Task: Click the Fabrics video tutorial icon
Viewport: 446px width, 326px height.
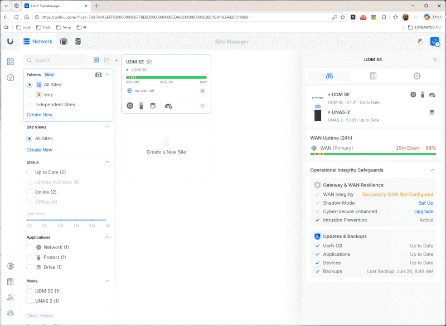Action: 98,75
